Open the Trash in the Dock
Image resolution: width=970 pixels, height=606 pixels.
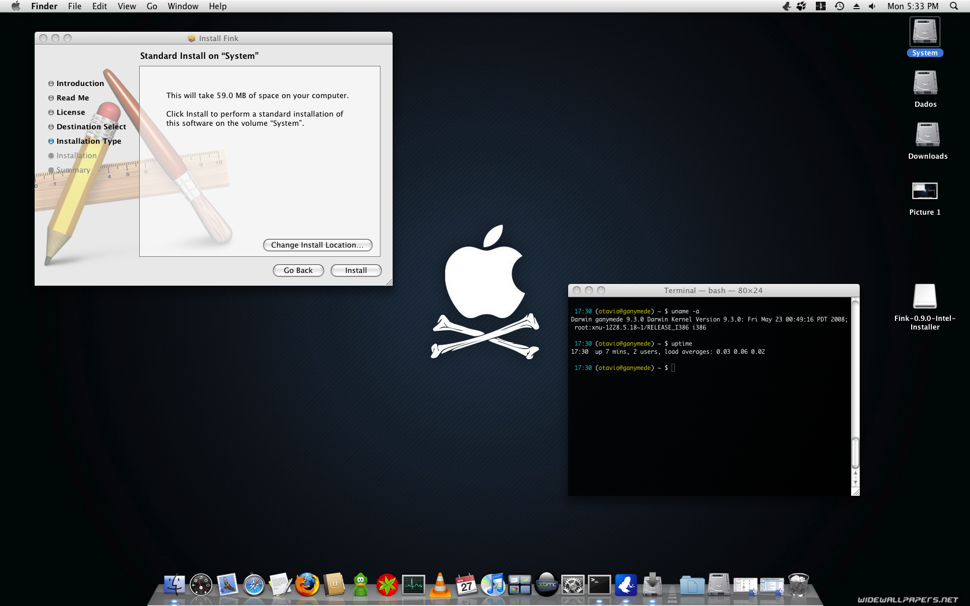(799, 585)
